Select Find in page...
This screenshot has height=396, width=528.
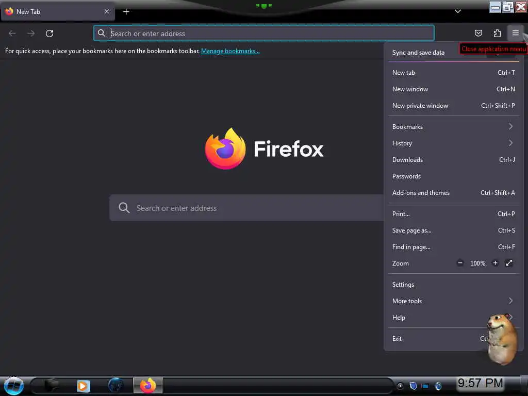[453, 247]
